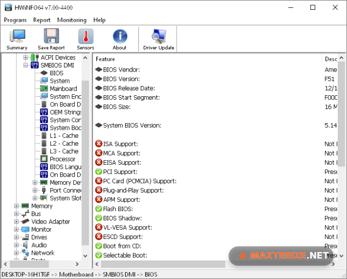Select the Boot from CD row
This screenshot has height=279, width=347.
pos(216,246)
